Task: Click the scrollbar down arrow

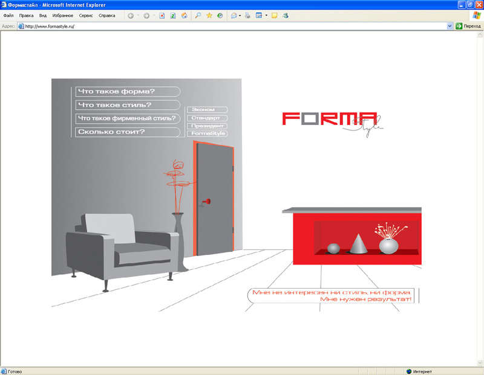Action: pos(480,362)
